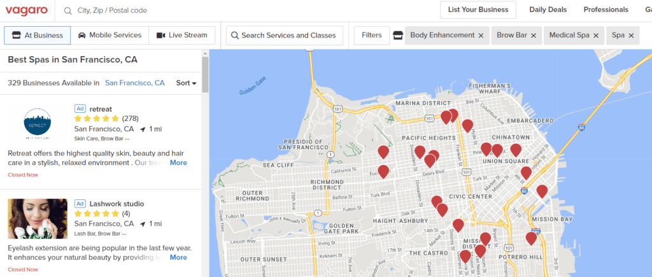This screenshot has width=652, height=277.
Task: Click the map pin near 4th St
Action: click(526, 172)
